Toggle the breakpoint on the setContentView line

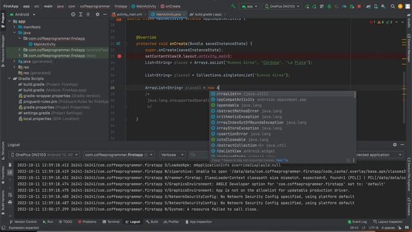(x=120, y=56)
